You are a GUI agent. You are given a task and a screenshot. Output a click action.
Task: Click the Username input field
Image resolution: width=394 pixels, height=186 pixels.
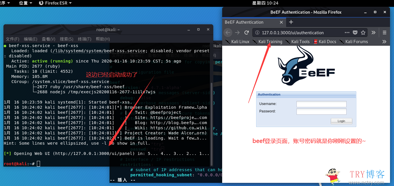point(321,104)
